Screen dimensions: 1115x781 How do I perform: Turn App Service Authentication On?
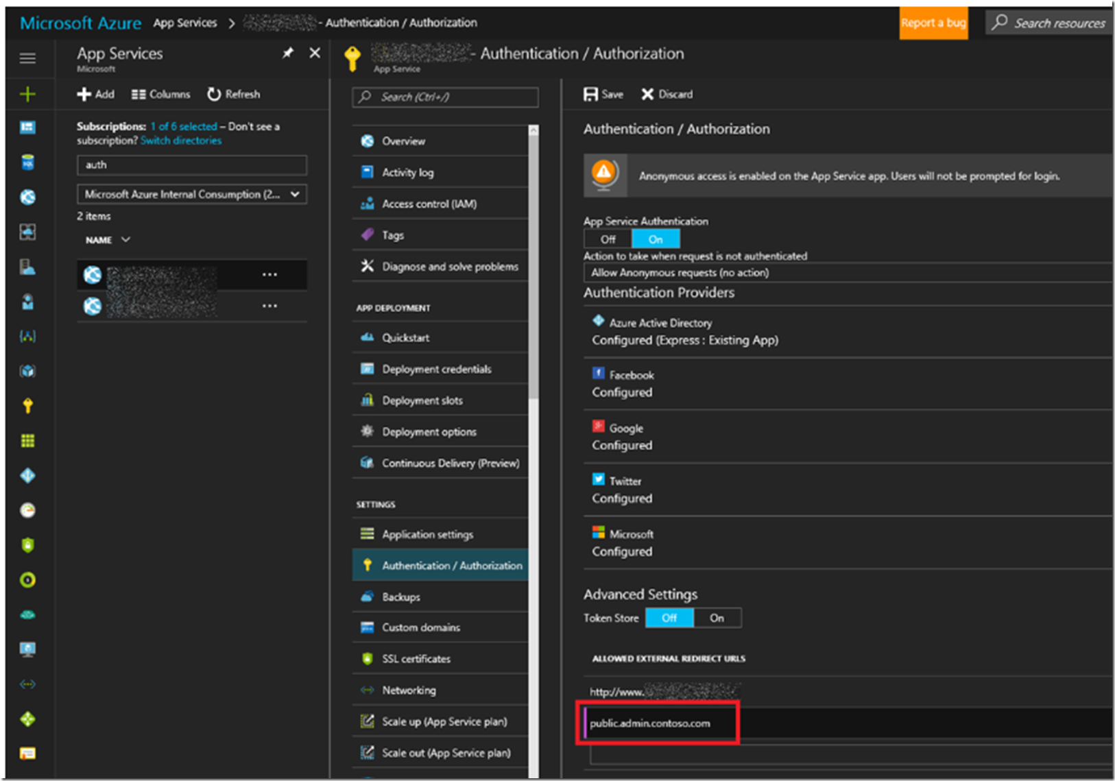pyautogui.click(x=656, y=239)
